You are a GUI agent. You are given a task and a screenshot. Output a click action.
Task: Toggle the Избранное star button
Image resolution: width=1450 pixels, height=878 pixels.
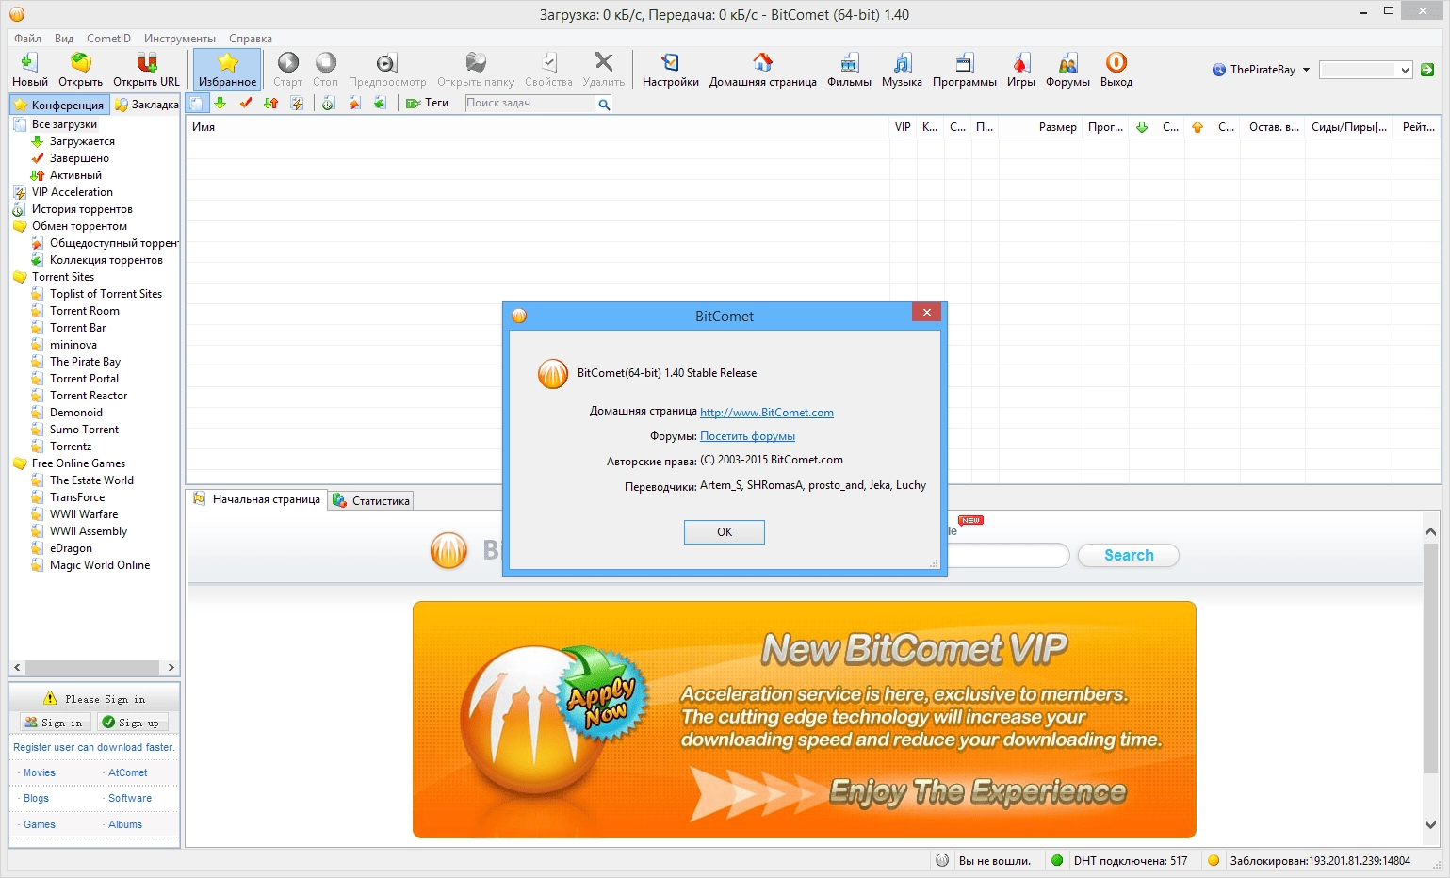point(227,70)
